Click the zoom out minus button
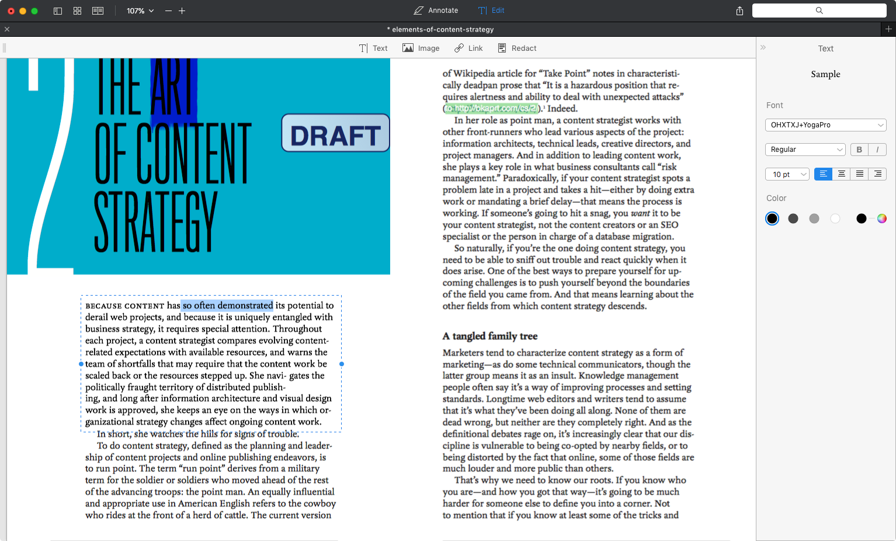This screenshot has height=541, width=896. [168, 11]
